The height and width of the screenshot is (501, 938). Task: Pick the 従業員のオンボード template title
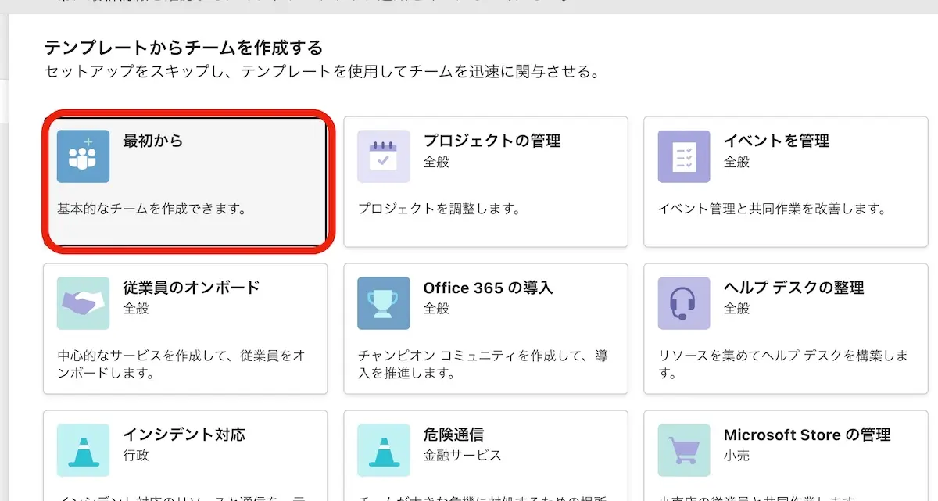191,288
